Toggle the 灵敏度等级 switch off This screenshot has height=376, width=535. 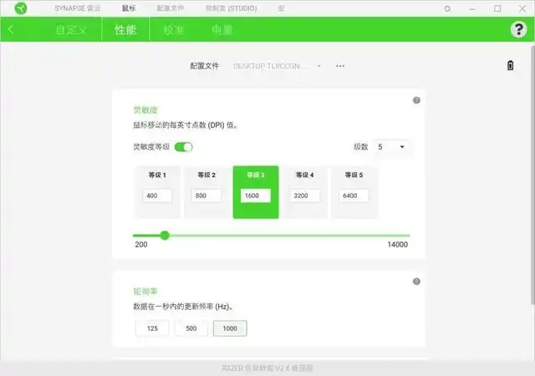tap(183, 147)
